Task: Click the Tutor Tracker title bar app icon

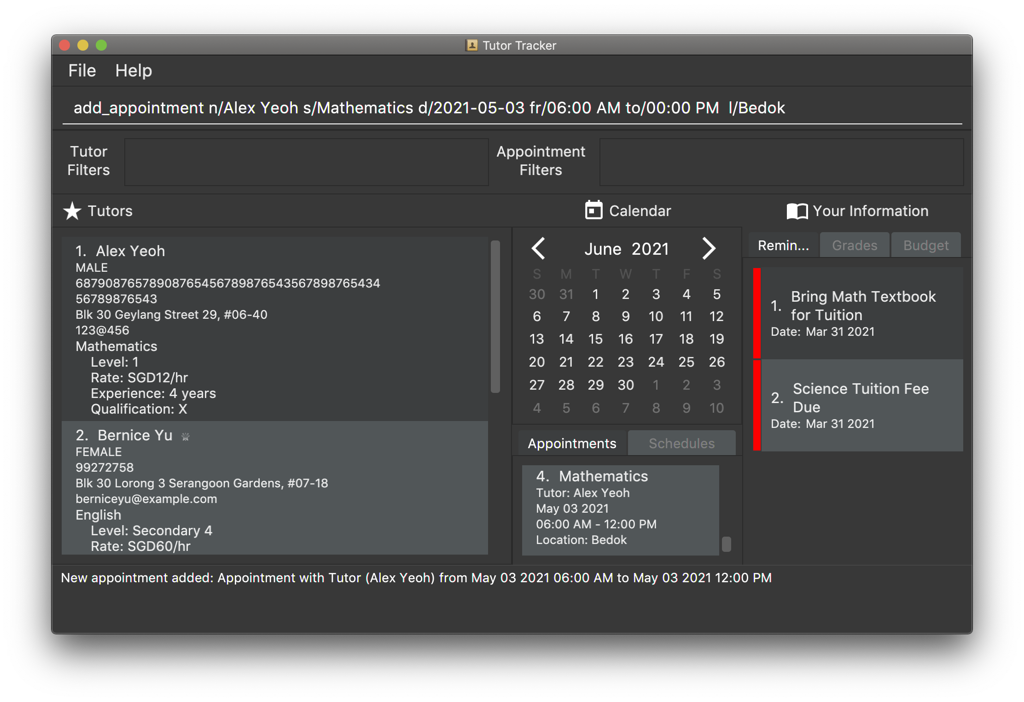Action: coord(471,45)
